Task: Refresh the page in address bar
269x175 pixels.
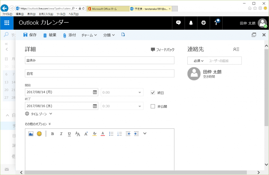Action: (x=83, y=8)
